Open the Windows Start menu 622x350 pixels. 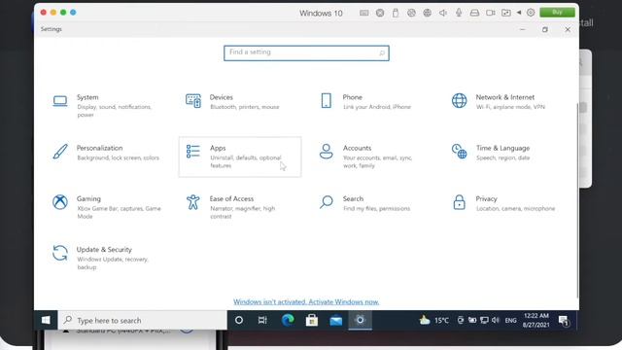(46, 320)
